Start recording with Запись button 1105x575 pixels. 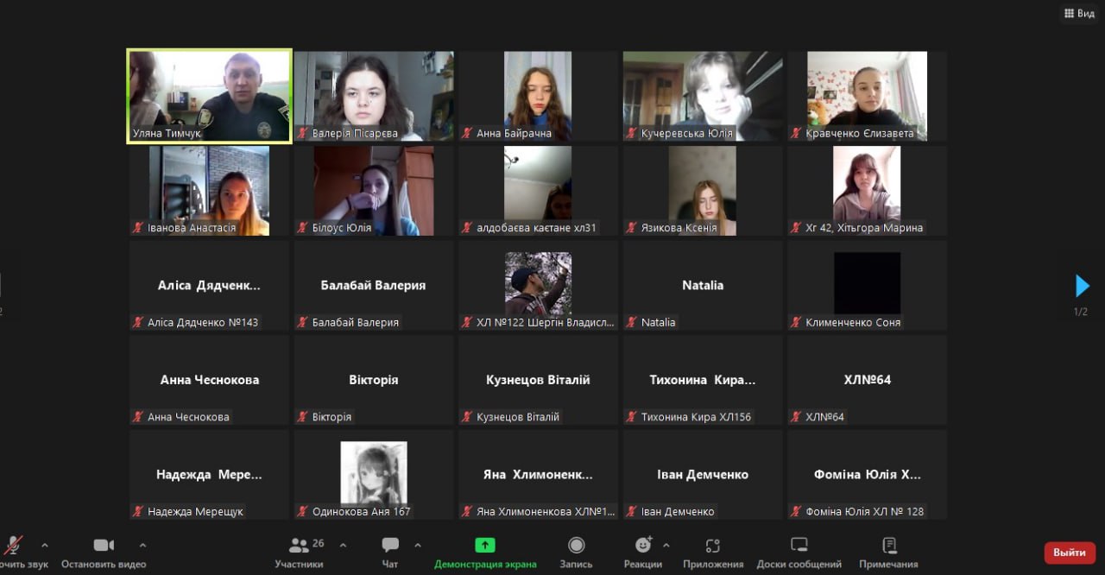point(576,553)
